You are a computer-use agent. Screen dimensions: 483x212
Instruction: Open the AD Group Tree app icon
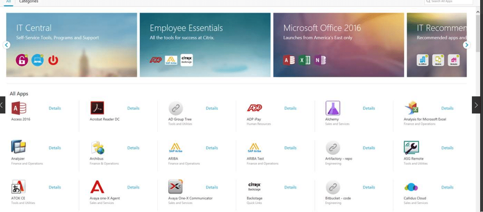[176, 108]
